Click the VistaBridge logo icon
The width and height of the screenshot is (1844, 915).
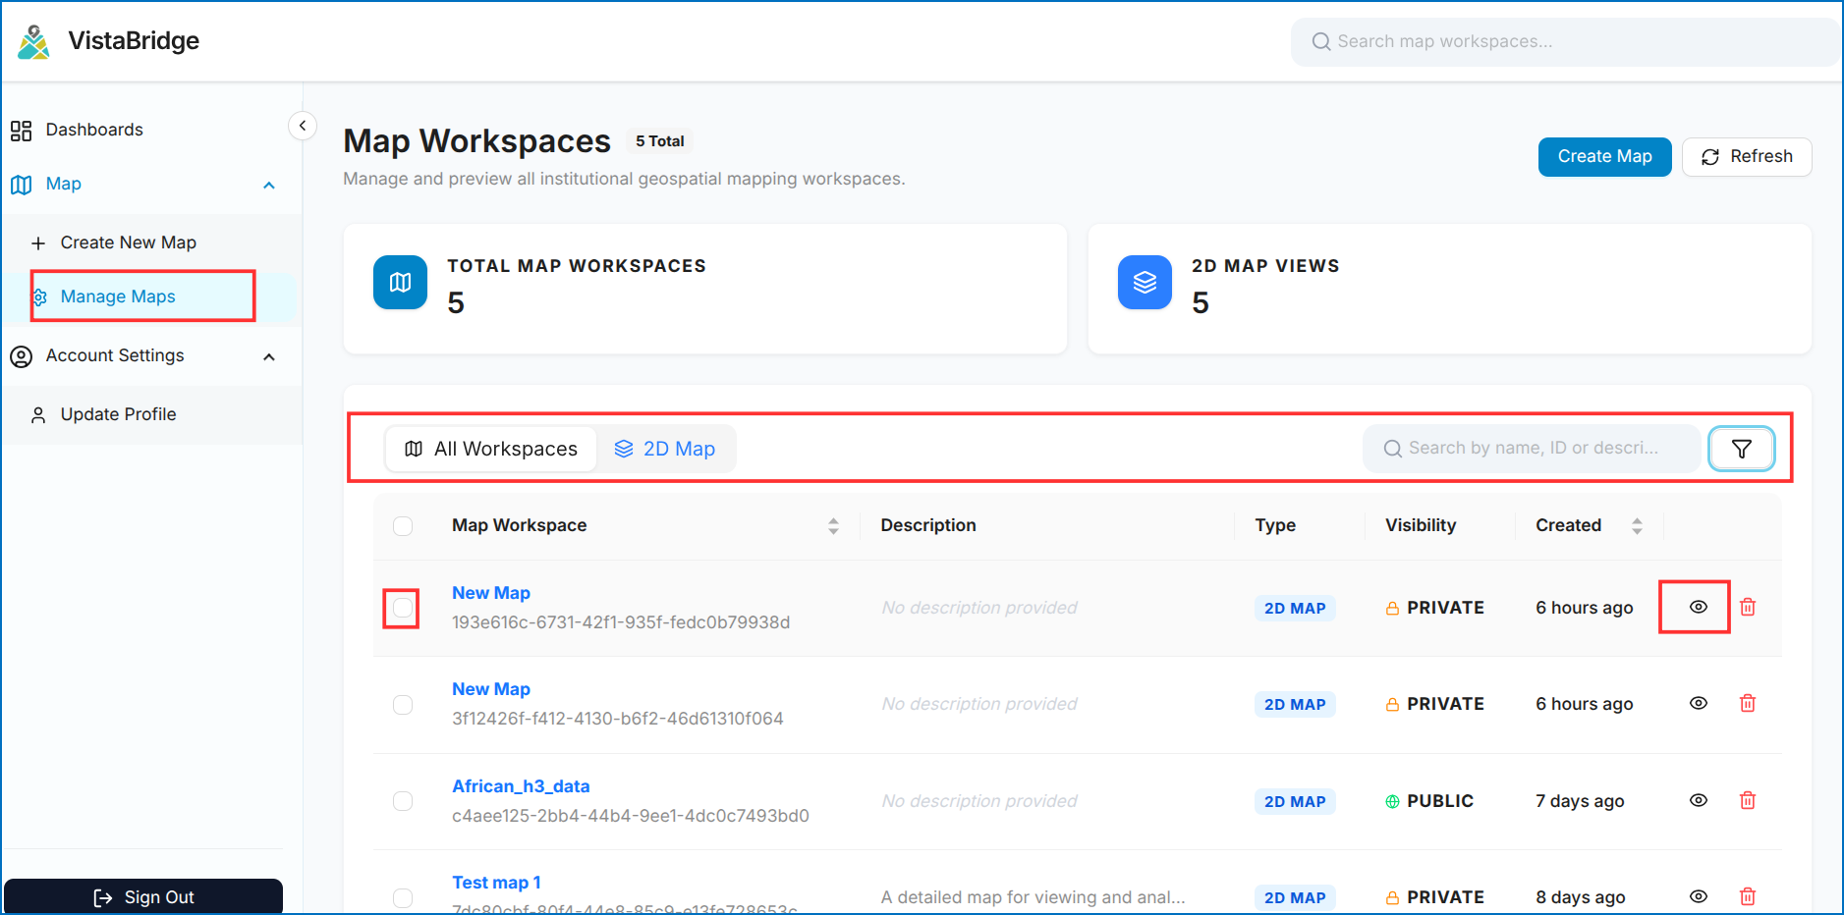[34, 41]
